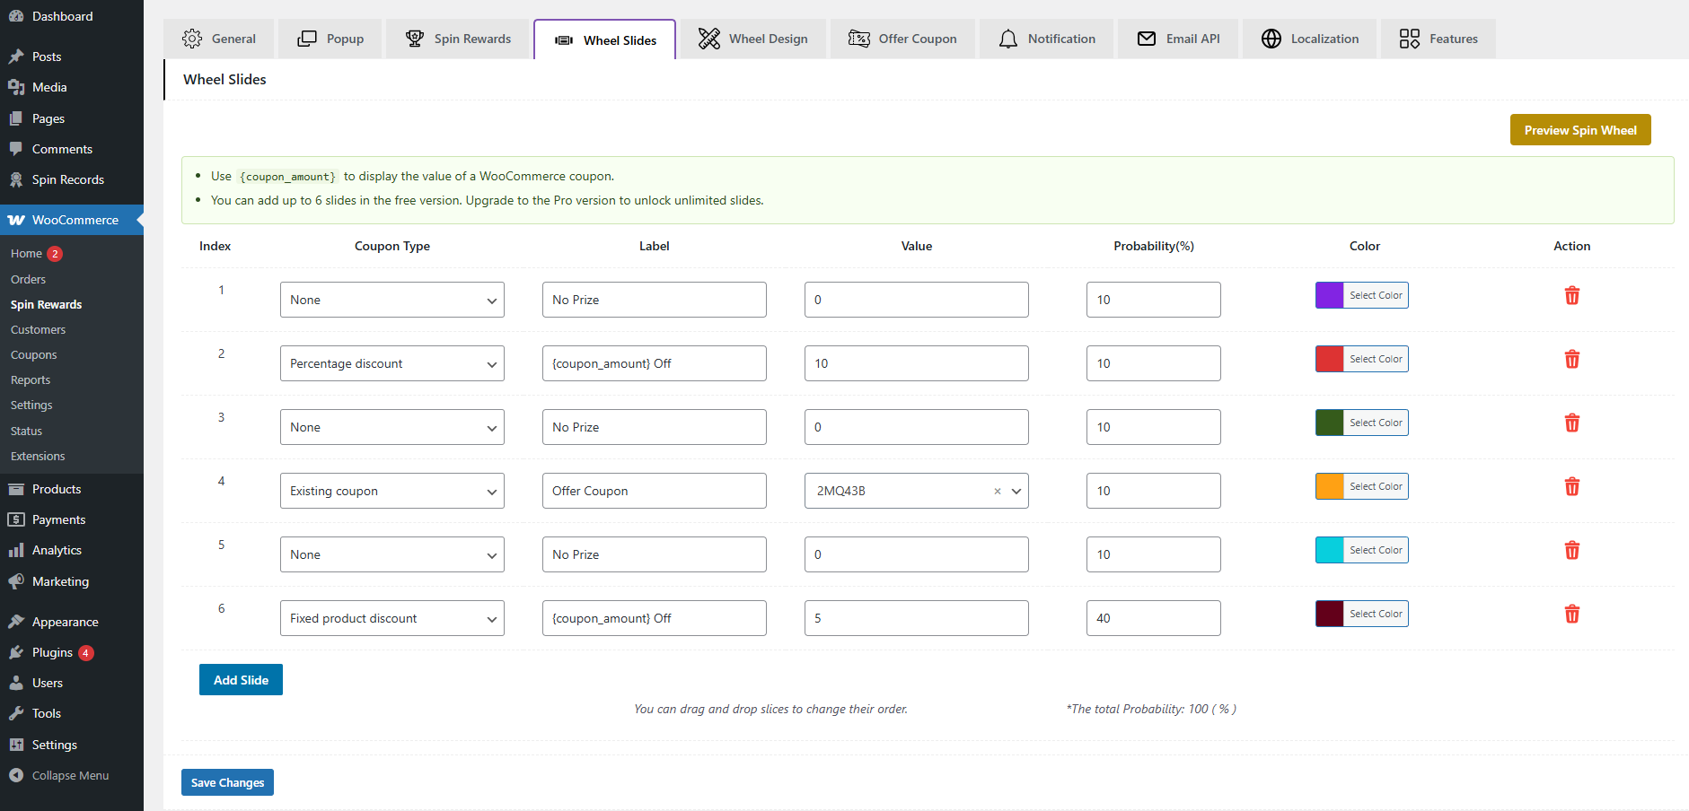
Task: Select the Localization globe icon
Action: [1271, 39]
